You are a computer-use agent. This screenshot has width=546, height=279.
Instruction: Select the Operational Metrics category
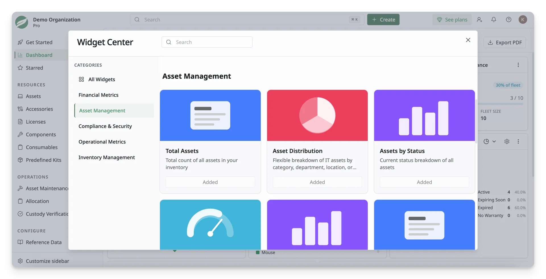[114, 142]
